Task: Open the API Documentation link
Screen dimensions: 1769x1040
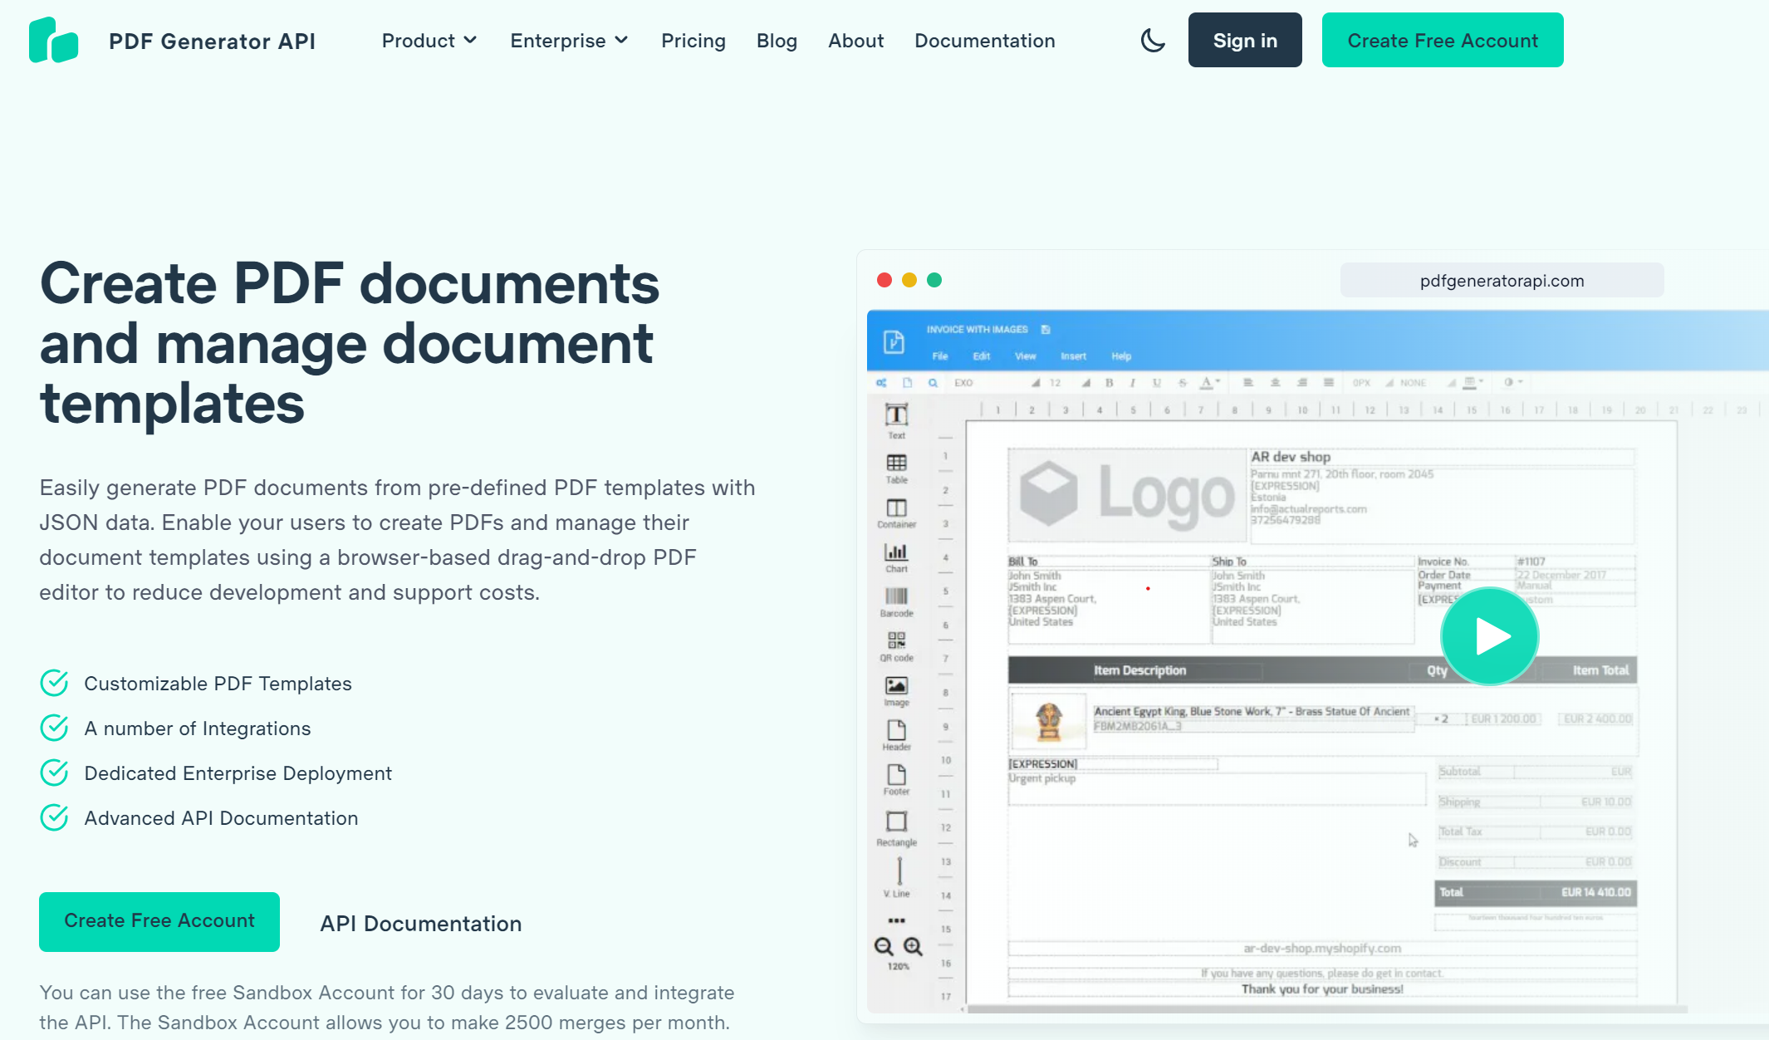Action: (x=421, y=924)
